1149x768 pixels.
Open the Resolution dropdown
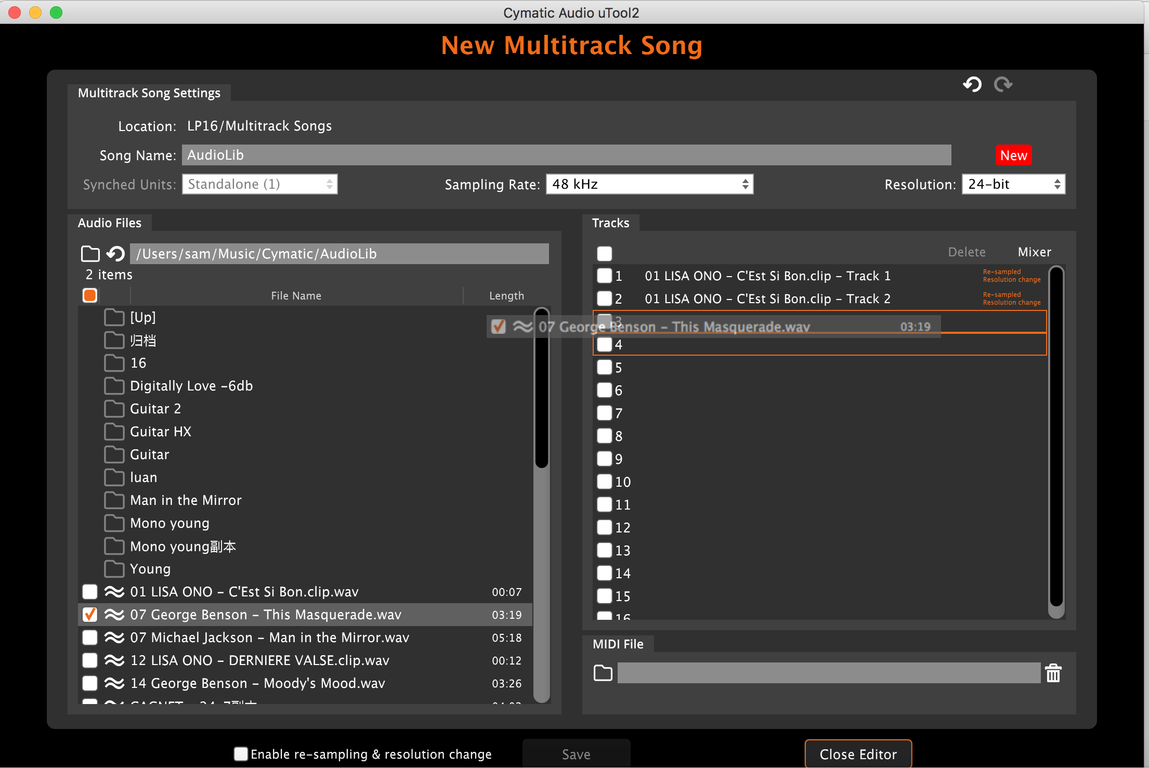coord(1011,184)
